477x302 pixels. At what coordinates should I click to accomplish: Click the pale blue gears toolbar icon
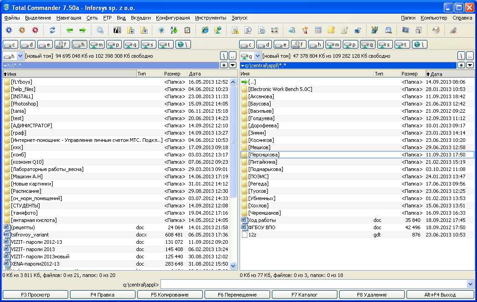click(100, 30)
